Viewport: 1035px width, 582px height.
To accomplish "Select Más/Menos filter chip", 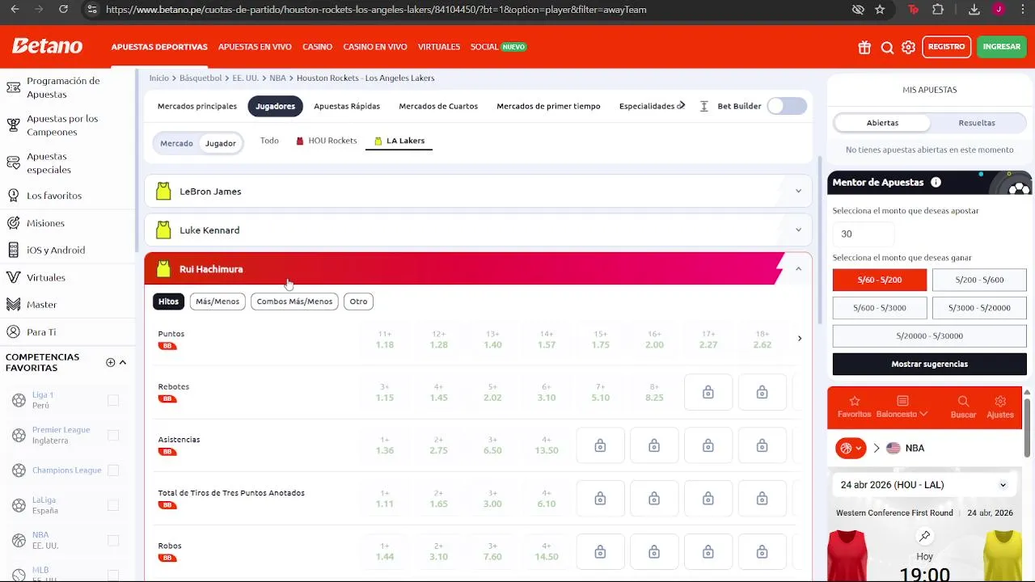I will coord(218,302).
